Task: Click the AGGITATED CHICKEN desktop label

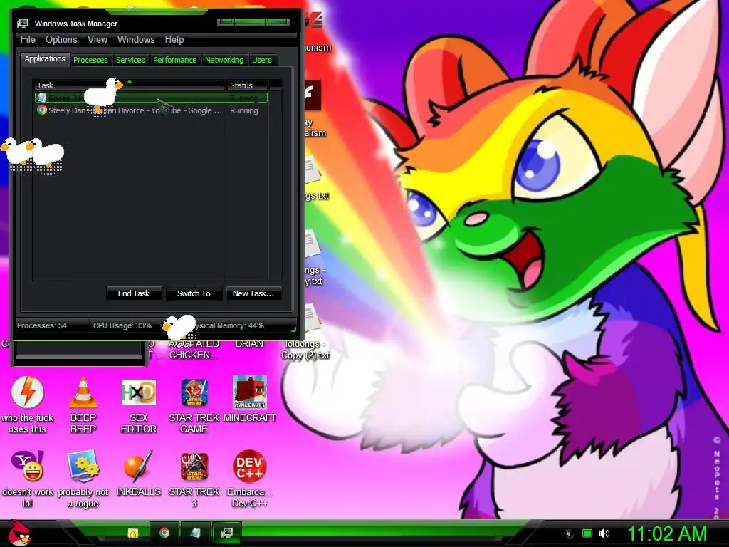Action: coord(194,349)
